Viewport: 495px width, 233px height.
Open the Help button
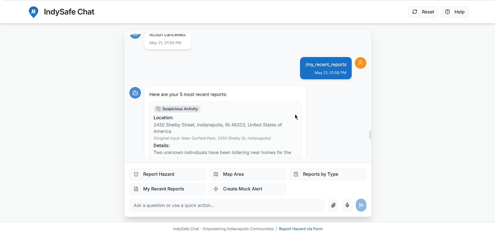[455, 12]
